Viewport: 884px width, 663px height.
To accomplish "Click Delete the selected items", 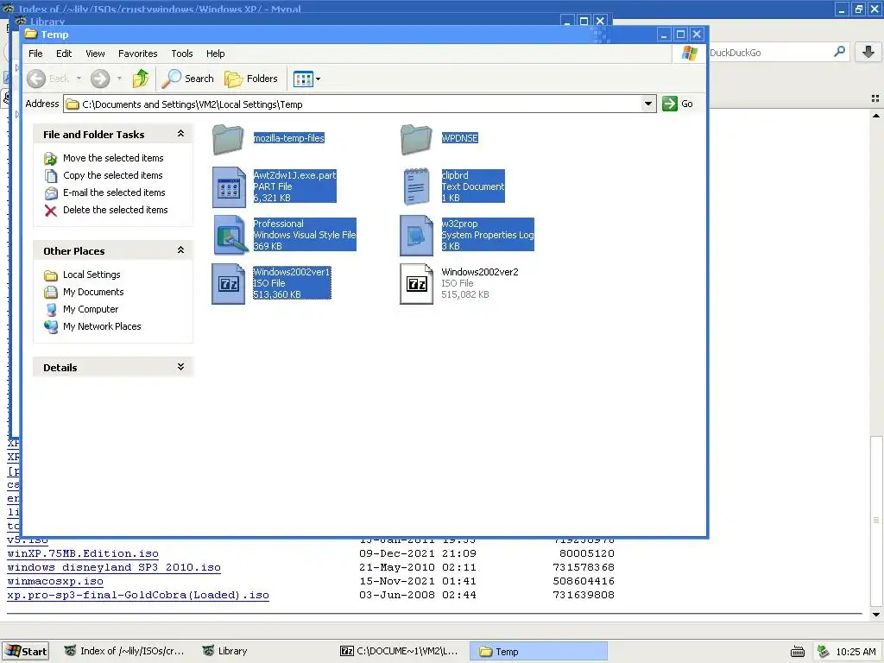I will tap(116, 210).
